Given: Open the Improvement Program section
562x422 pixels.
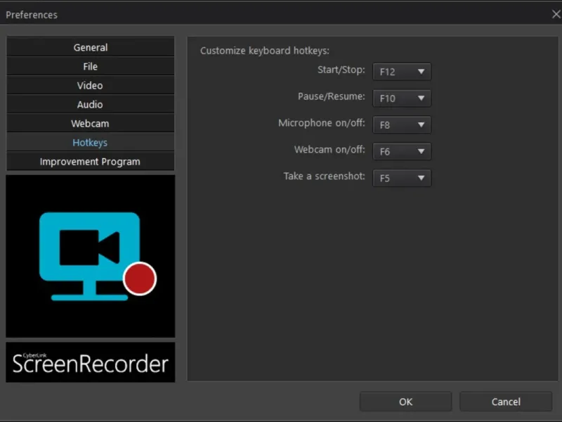Looking at the screenshot, I should click(x=91, y=162).
